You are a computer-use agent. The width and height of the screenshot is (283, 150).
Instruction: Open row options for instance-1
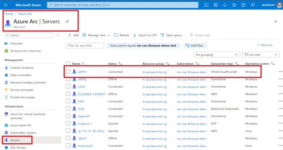point(280,124)
